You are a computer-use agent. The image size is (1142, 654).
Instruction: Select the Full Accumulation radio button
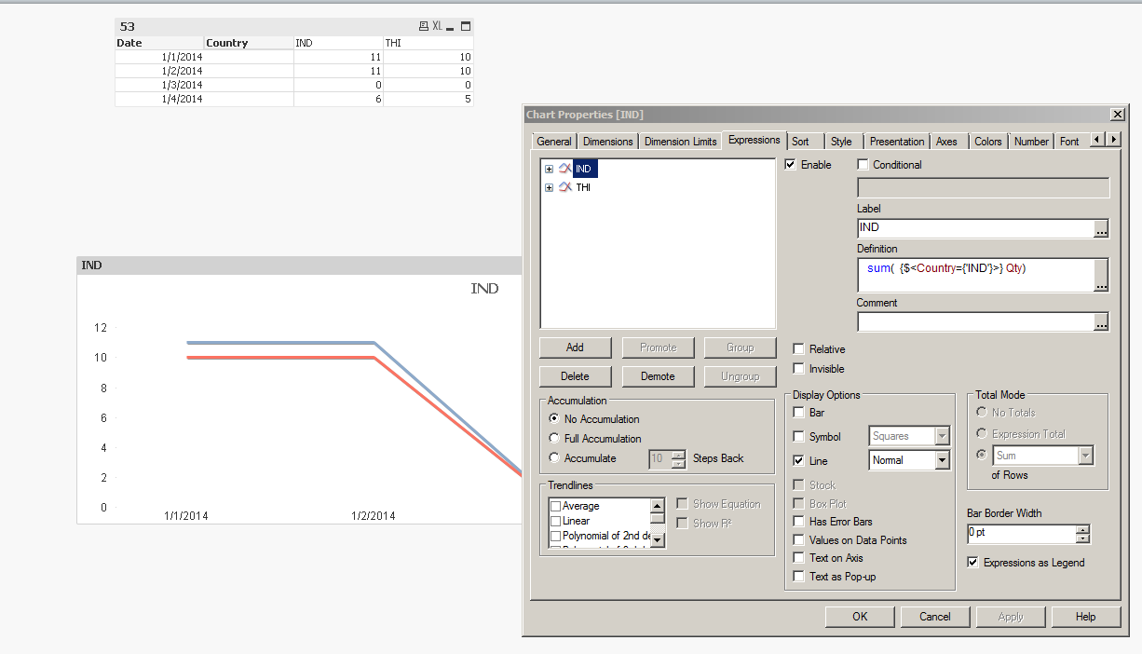555,438
